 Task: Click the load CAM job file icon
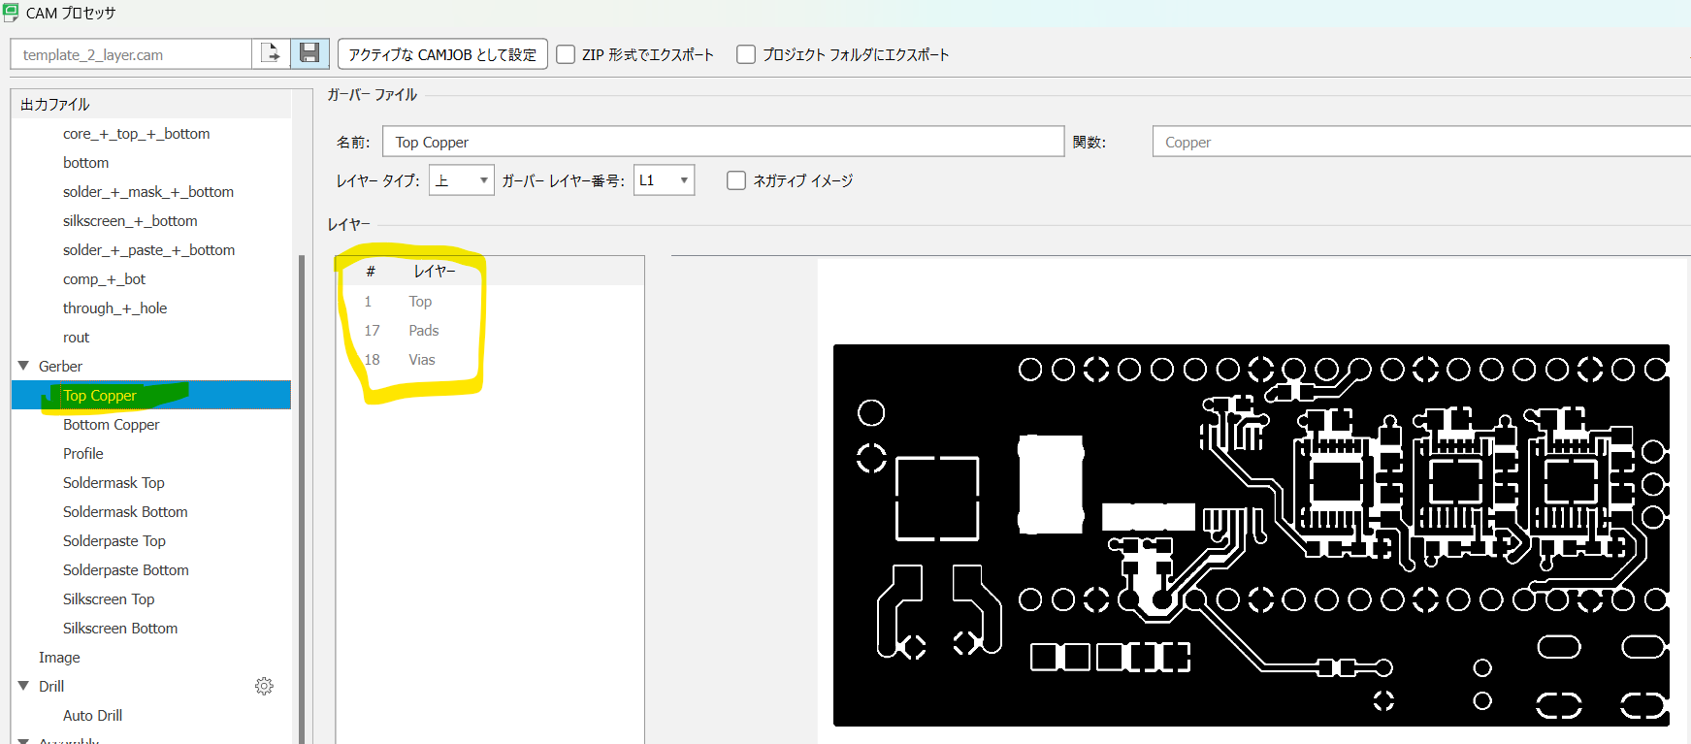pos(272,53)
